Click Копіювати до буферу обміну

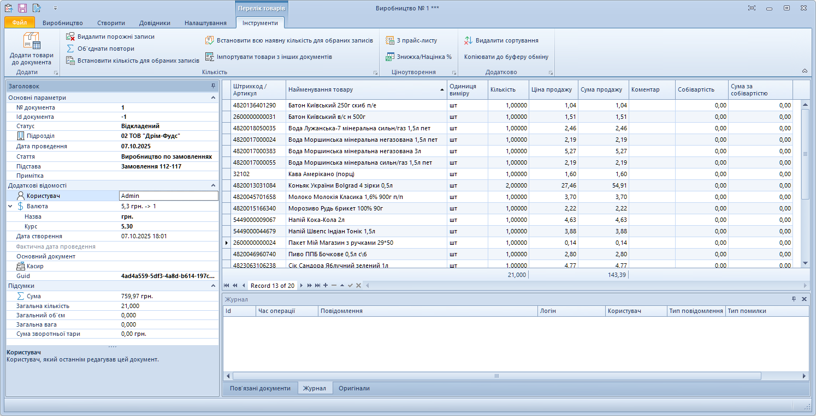(506, 57)
